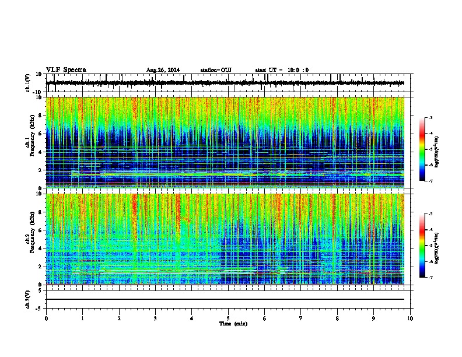Click the "Time (min)" axis label
The height and width of the screenshot is (357, 462).
[233, 324]
